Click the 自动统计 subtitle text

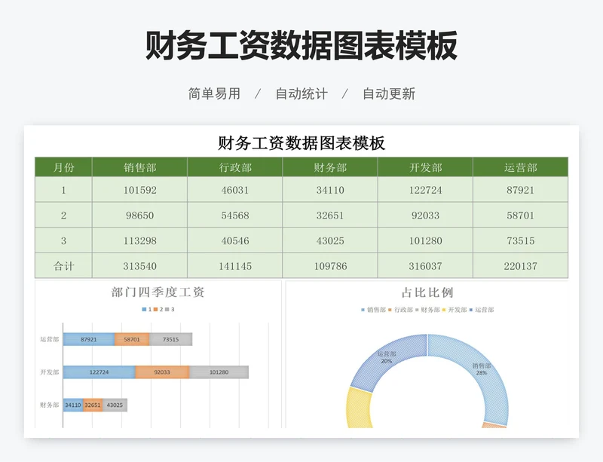[301, 93]
